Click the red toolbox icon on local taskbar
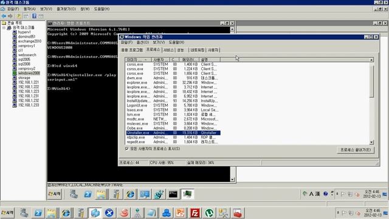389x219 pixels. point(238,213)
